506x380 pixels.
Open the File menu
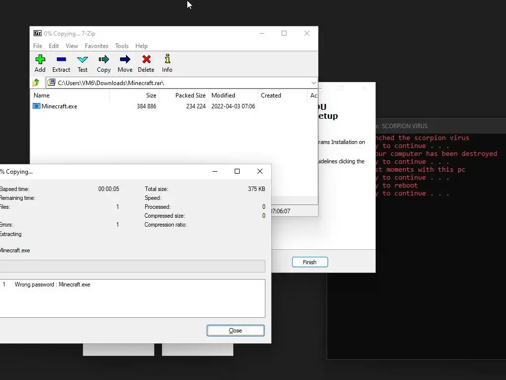coord(38,46)
